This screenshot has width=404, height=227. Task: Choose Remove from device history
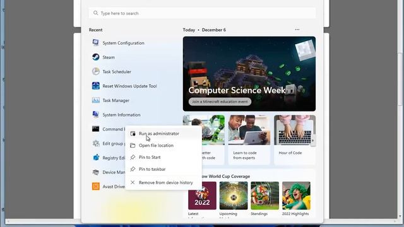click(x=163, y=182)
